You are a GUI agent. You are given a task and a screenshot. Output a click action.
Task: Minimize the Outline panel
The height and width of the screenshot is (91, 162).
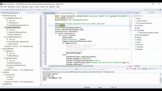point(158,12)
